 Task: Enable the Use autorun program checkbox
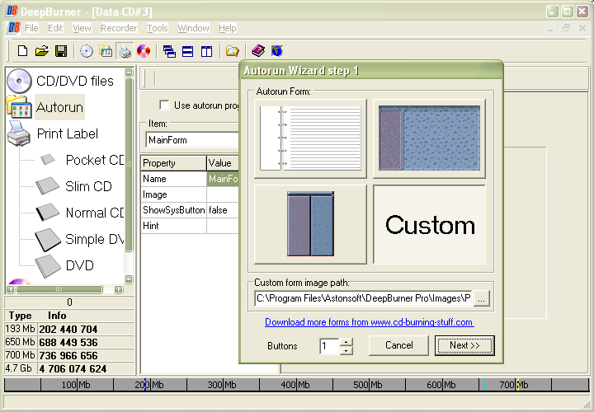(x=164, y=105)
